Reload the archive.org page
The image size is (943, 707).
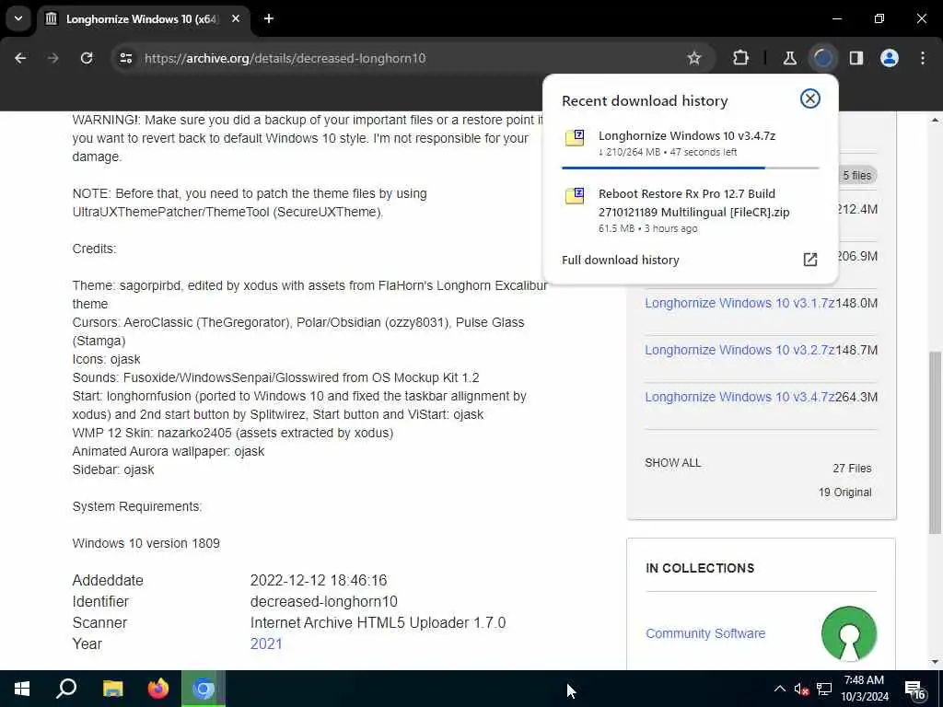point(87,58)
